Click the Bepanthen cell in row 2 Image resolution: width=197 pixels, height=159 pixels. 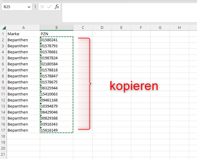23,40
